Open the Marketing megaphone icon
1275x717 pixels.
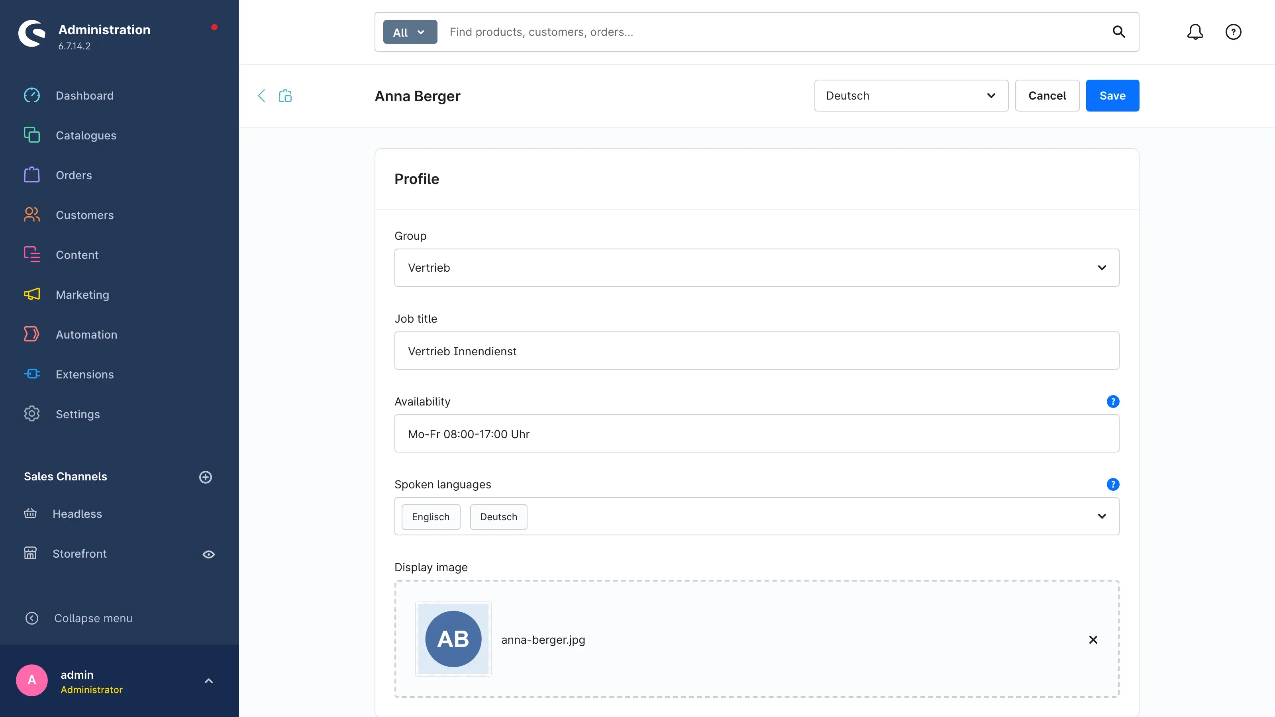pos(32,294)
